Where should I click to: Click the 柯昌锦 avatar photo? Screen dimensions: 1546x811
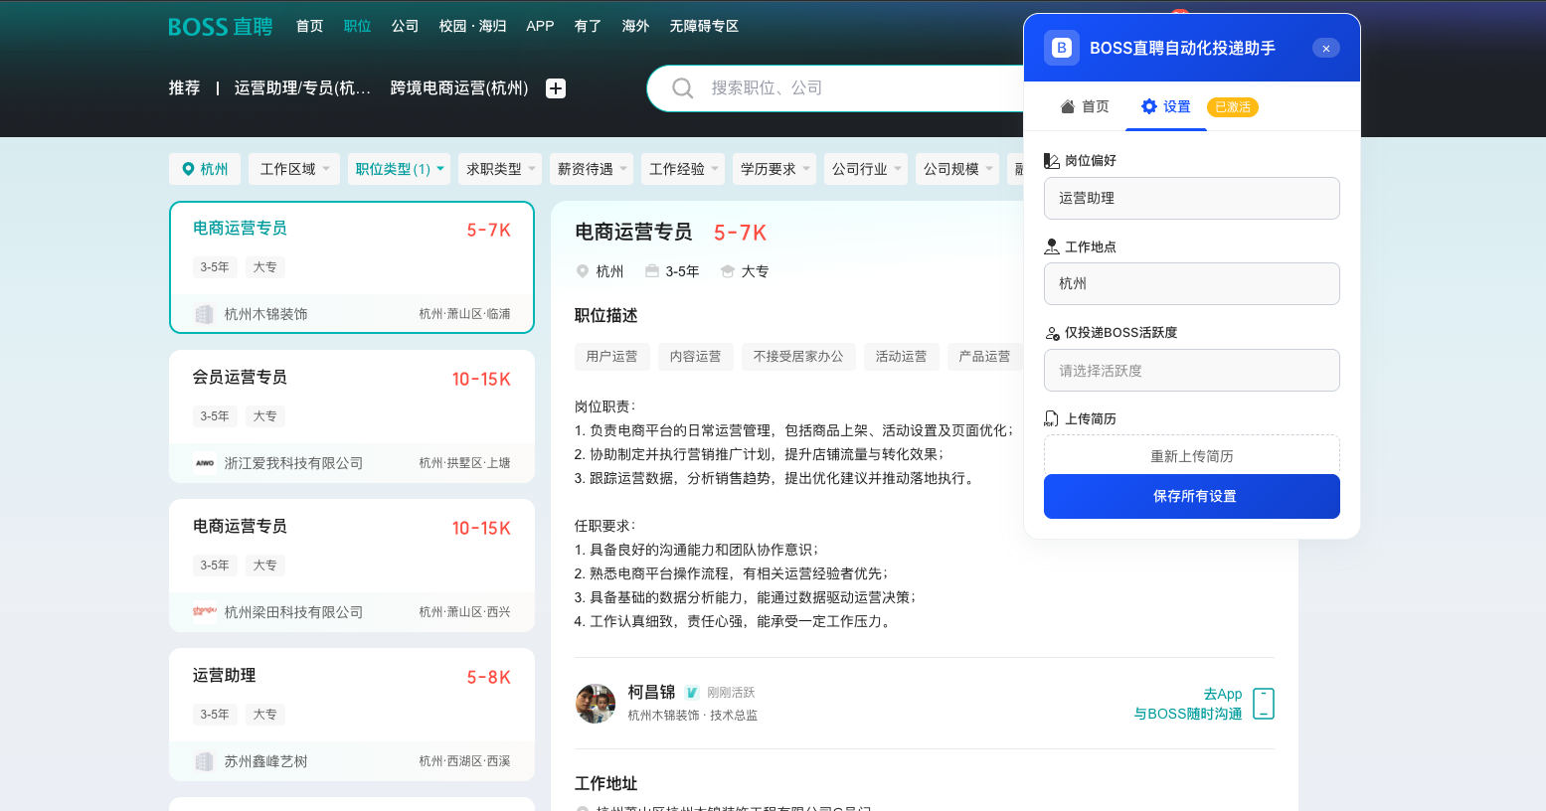[596, 703]
